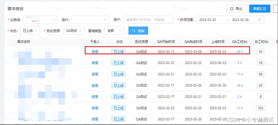Click the 干系人 column header
The width and height of the screenshot is (278, 125).
click(x=95, y=42)
